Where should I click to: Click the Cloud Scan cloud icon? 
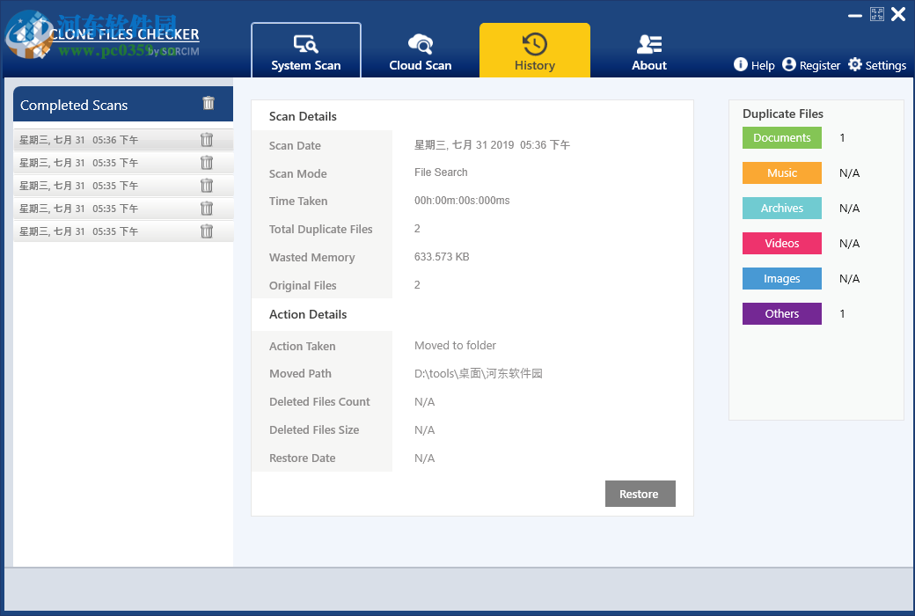[x=420, y=40]
